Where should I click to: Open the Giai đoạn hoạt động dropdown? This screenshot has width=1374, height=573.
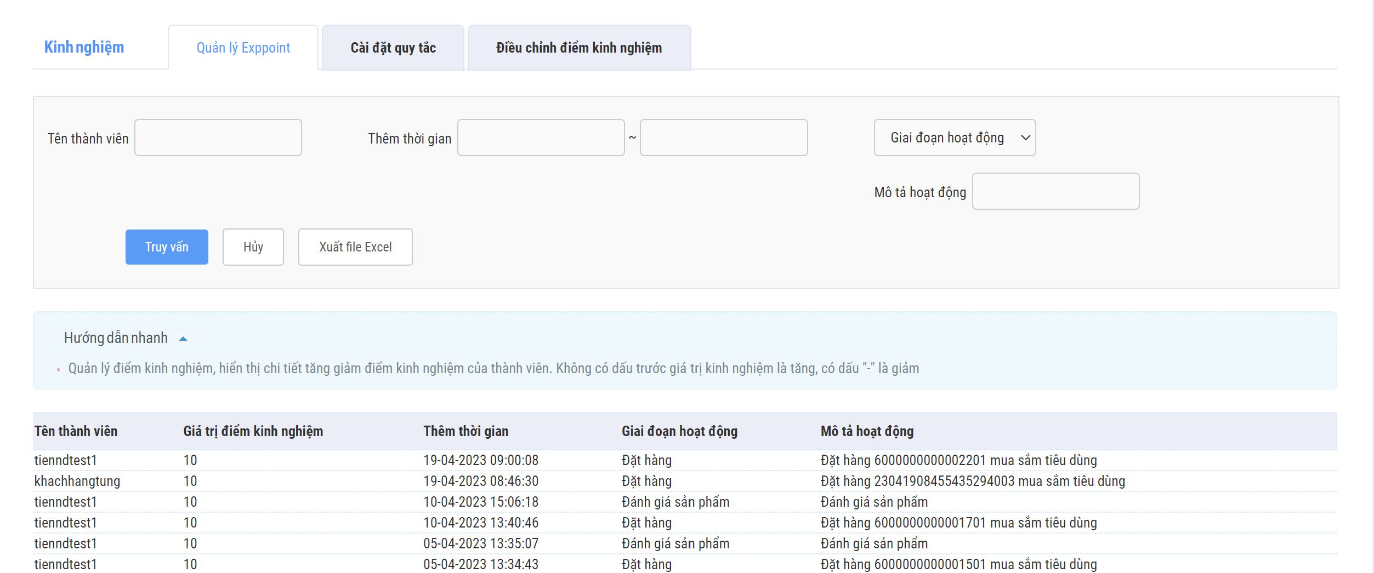pos(954,137)
